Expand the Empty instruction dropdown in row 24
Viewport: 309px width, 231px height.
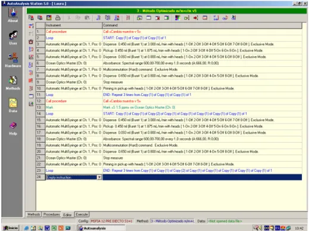99,177
